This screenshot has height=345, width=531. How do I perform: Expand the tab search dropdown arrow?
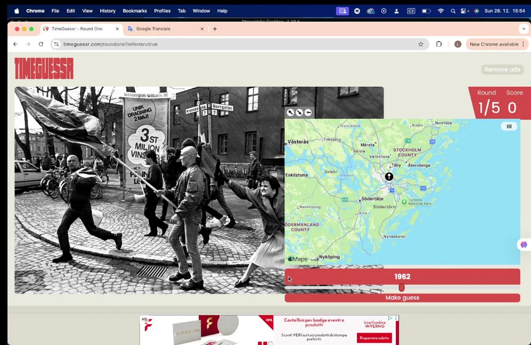pyautogui.click(x=523, y=29)
